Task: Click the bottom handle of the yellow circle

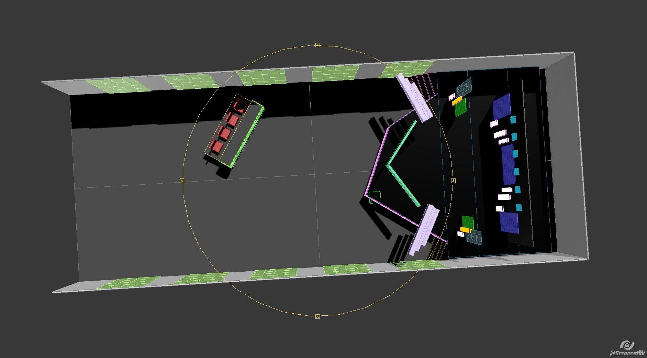Action: (317, 316)
